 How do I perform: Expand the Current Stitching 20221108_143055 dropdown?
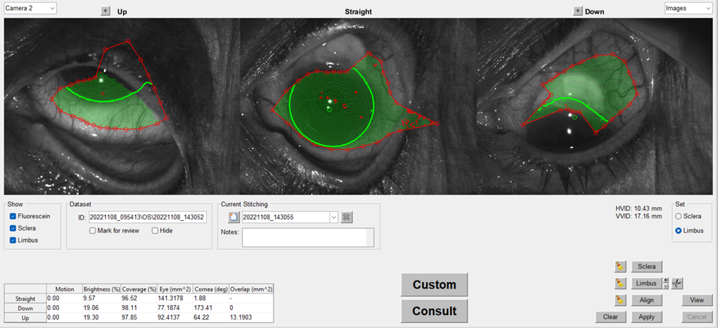point(334,217)
